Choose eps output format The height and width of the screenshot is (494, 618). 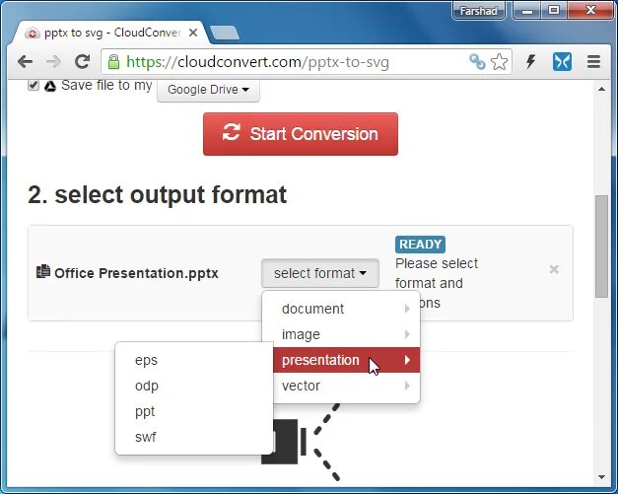click(x=194, y=360)
